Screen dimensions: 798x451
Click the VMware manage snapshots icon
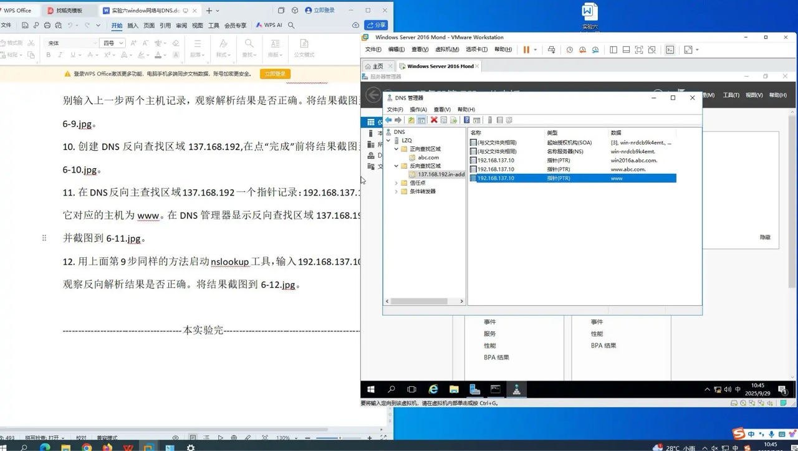[x=595, y=50]
